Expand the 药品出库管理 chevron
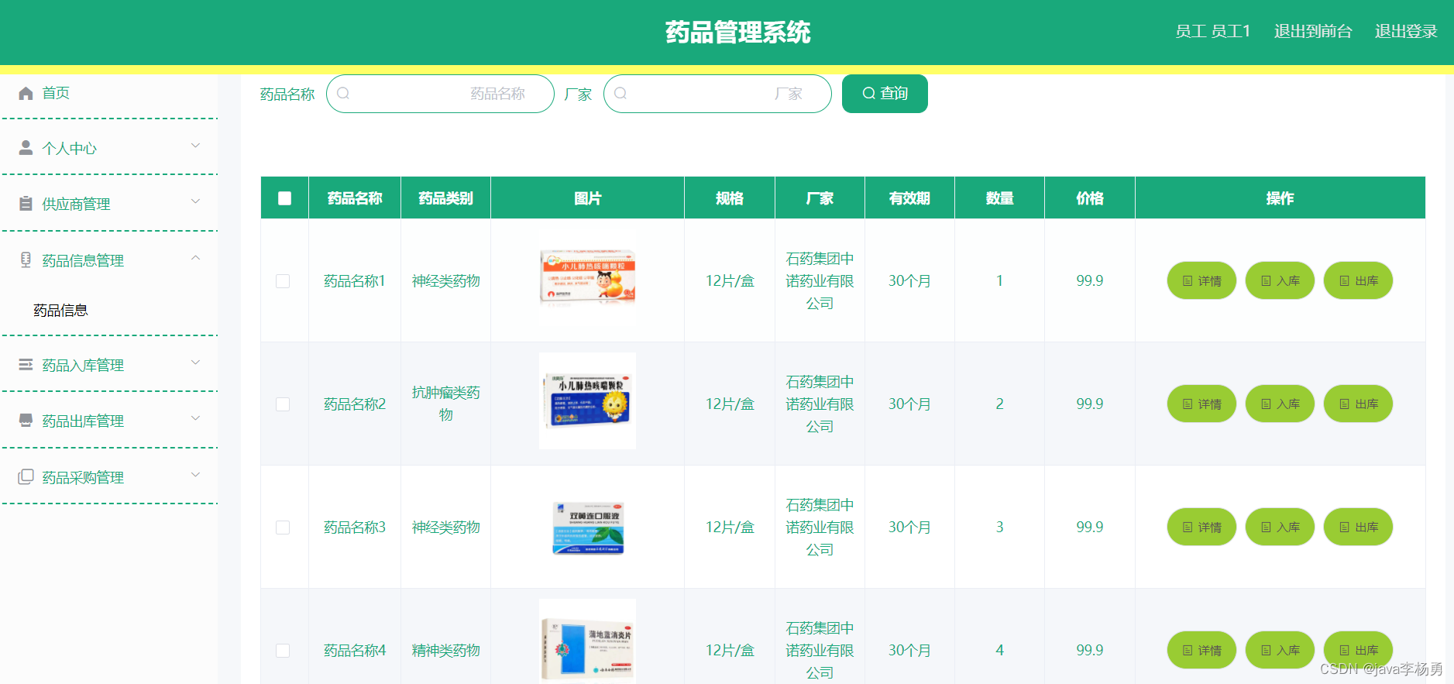The height and width of the screenshot is (684, 1454). pyautogui.click(x=195, y=418)
